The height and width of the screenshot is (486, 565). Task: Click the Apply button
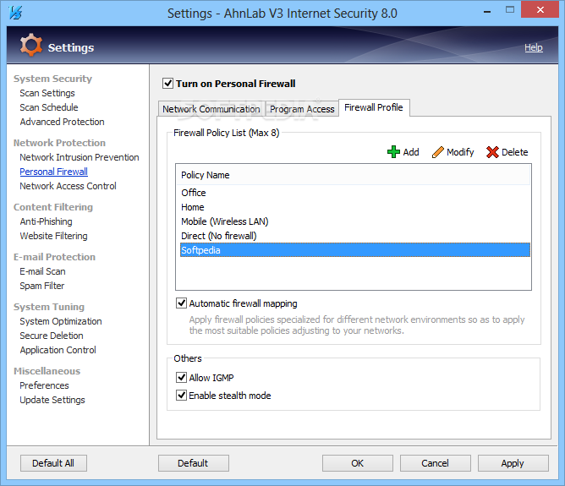pos(513,463)
